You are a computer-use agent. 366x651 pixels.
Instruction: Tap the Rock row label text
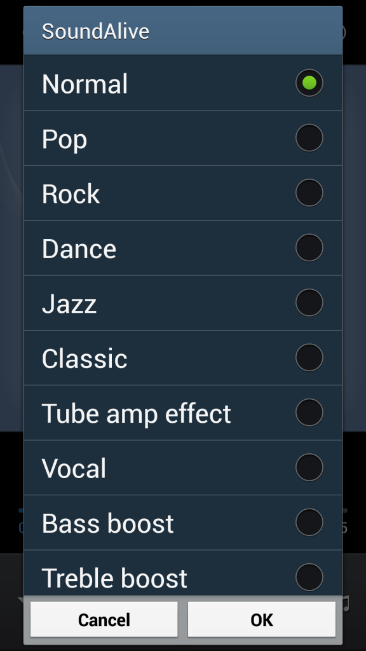click(x=70, y=193)
